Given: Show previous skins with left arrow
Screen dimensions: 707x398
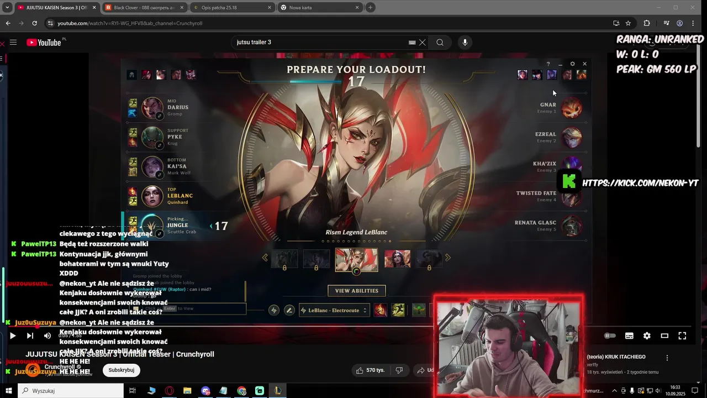Looking at the screenshot, I should click(265, 258).
